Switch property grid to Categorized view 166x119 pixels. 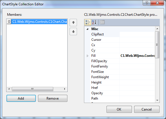(88, 22)
